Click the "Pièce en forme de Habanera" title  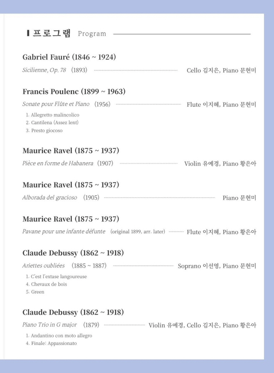tap(58, 163)
